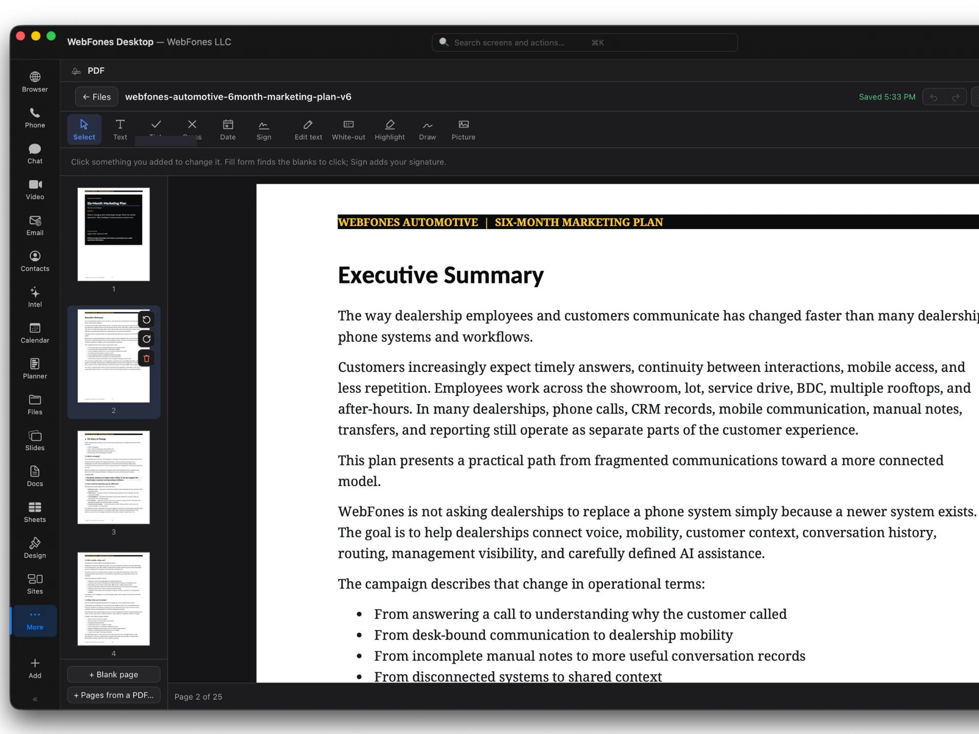Open the Chat sidebar item
The height and width of the screenshot is (734, 979).
[35, 154]
